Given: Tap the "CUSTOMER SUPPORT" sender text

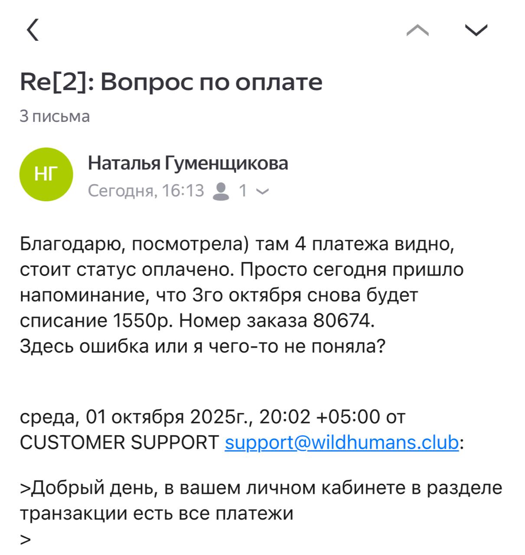Looking at the screenshot, I should [119, 442].
